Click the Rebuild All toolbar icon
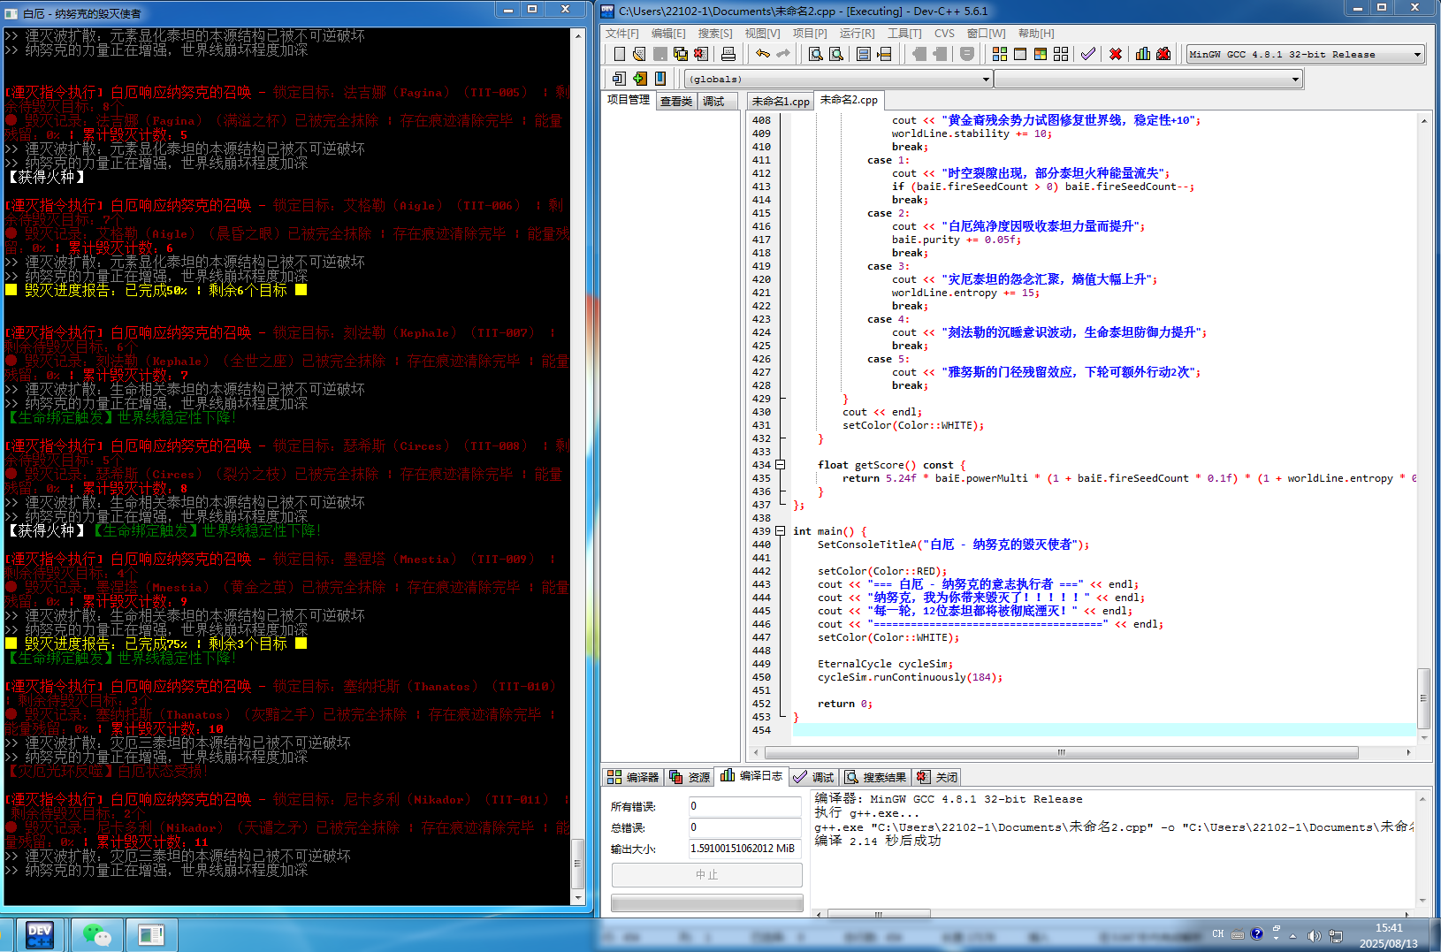 tap(1061, 54)
